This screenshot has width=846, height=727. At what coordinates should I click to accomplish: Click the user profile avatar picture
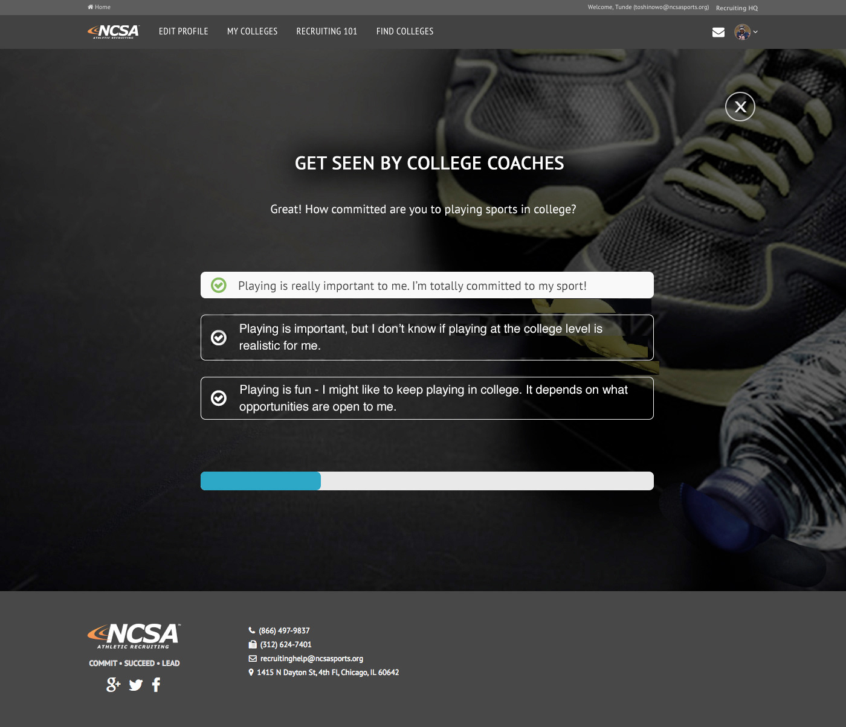tap(742, 32)
